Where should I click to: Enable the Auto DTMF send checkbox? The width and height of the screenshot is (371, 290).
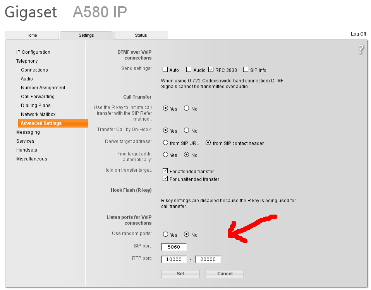point(165,70)
